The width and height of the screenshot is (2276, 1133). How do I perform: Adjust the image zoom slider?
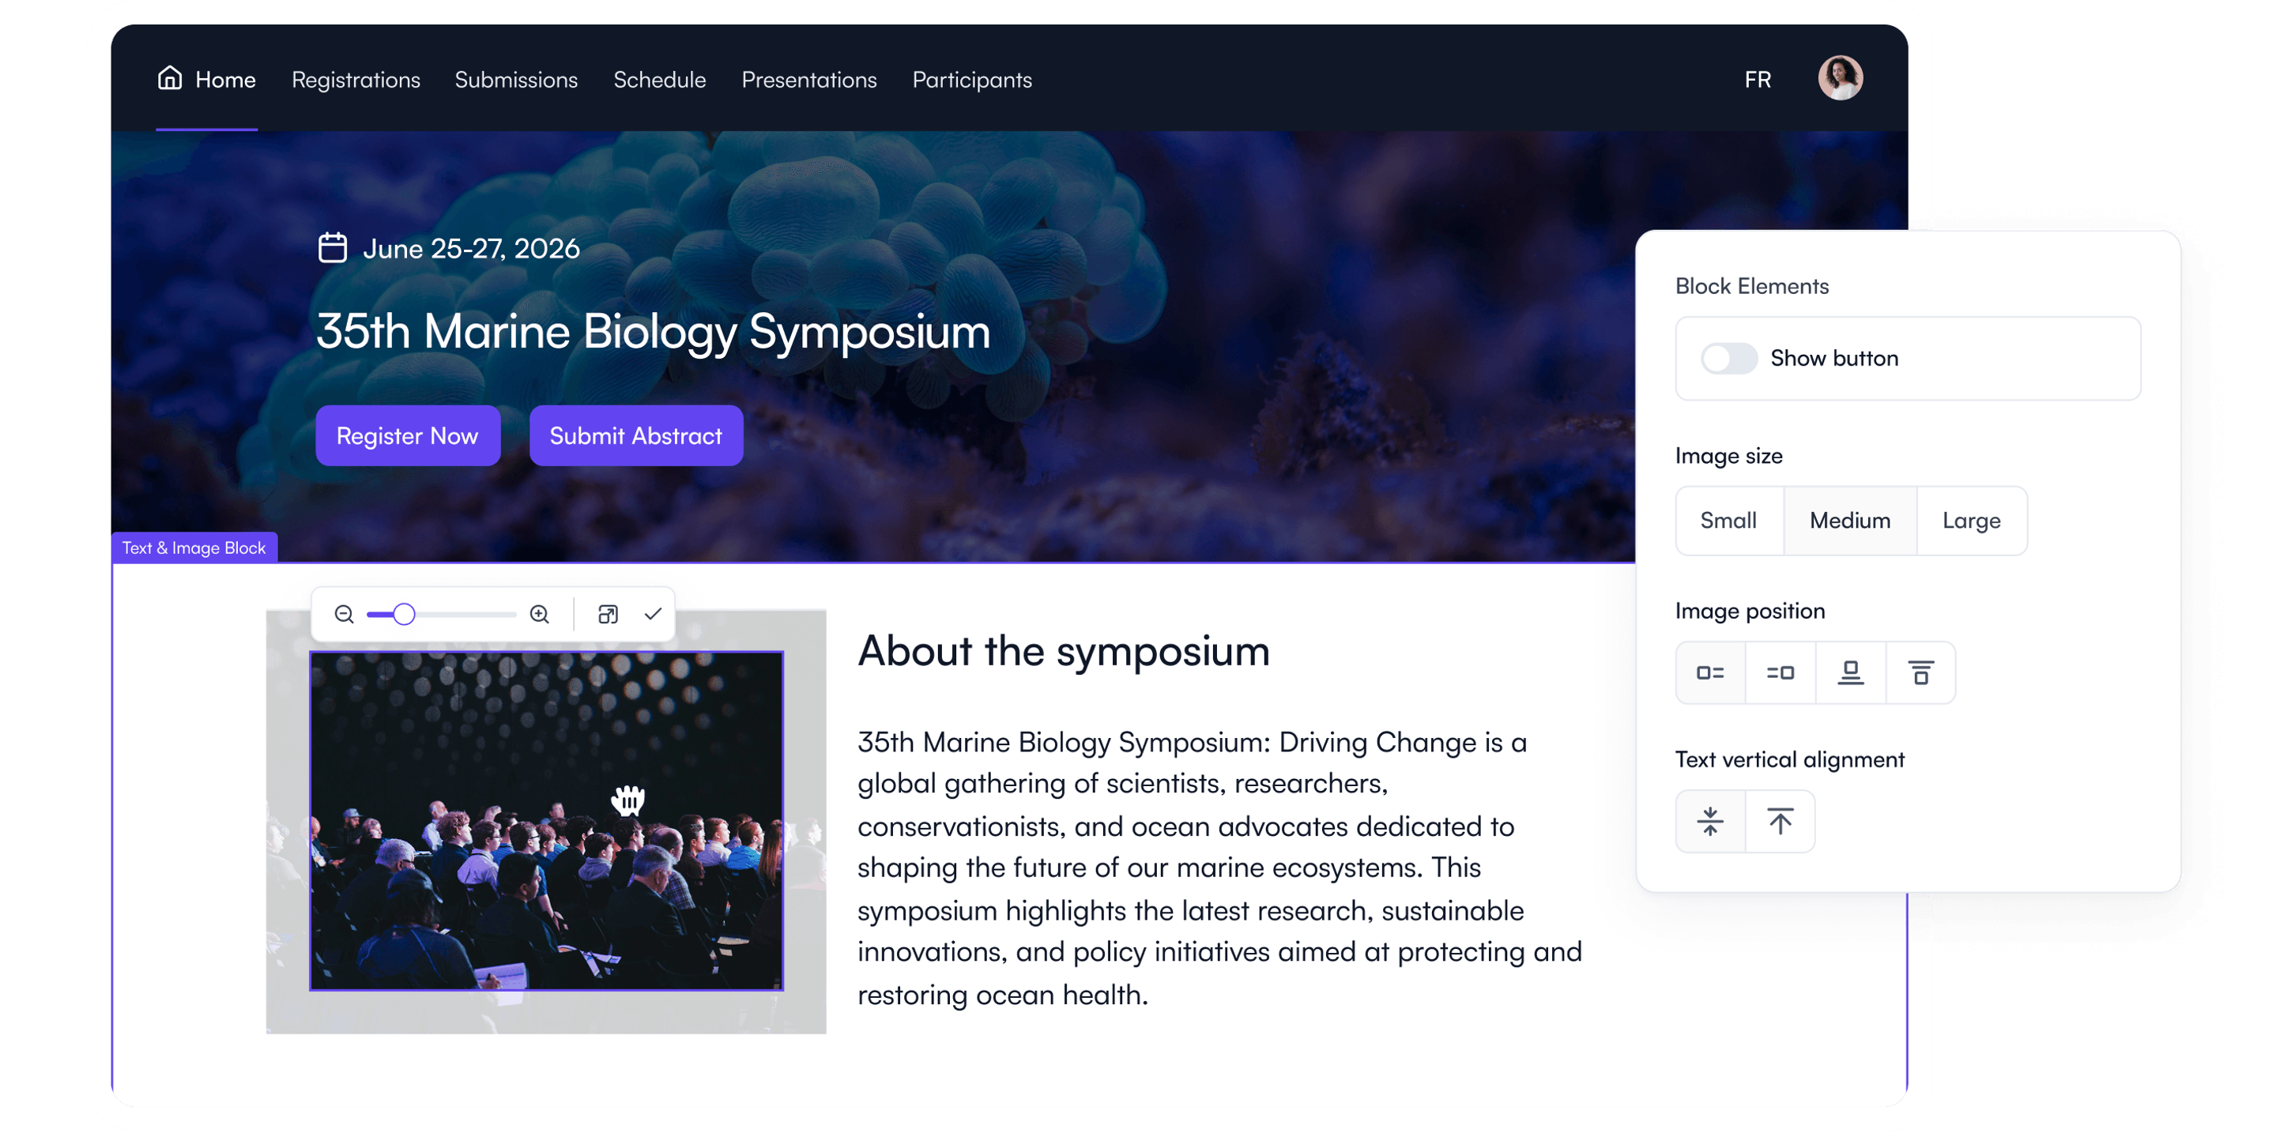click(405, 614)
